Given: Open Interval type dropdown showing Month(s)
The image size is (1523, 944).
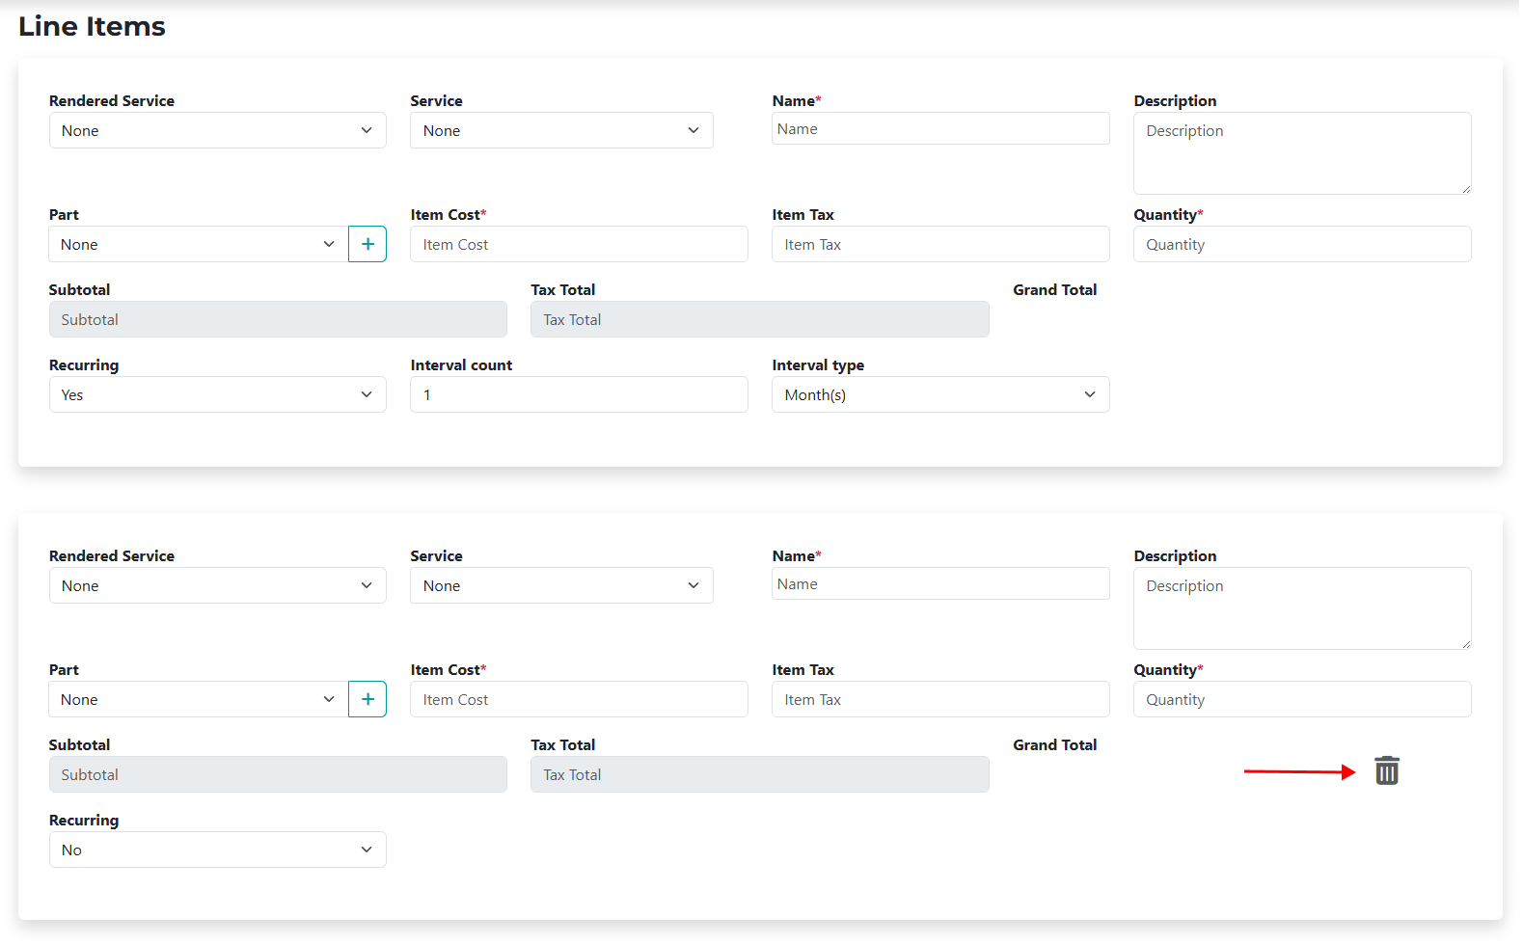Looking at the screenshot, I should click(939, 394).
